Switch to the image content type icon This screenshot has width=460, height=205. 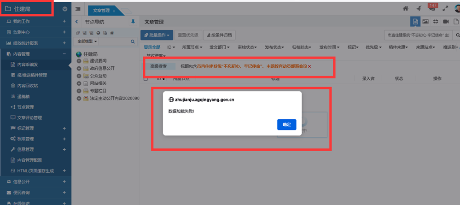click(425, 22)
